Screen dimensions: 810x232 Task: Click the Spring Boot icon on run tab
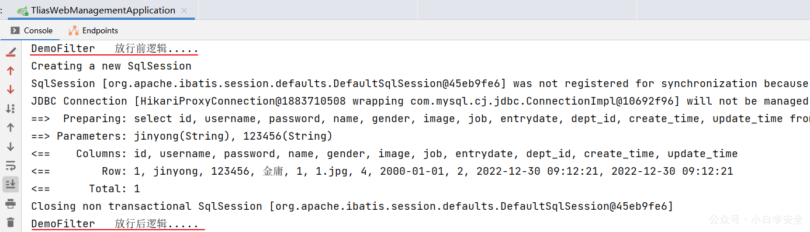click(x=23, y=11)
